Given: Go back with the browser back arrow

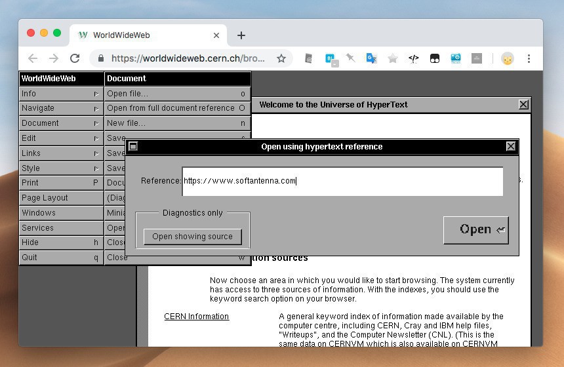Looking at the screenshot, I should [x=33, y=58].
